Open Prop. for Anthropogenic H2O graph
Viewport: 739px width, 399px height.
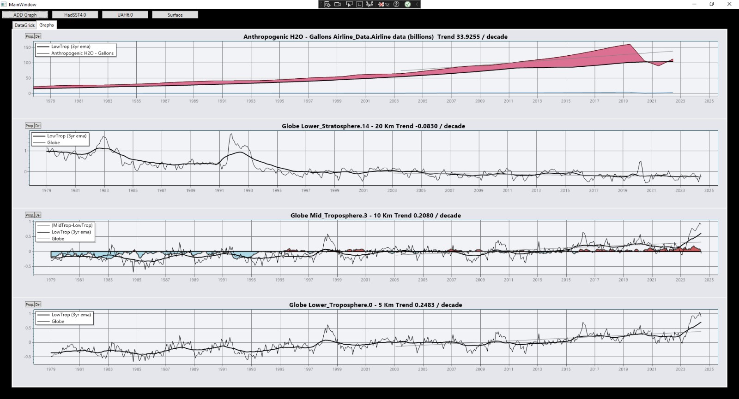[29, 36]
